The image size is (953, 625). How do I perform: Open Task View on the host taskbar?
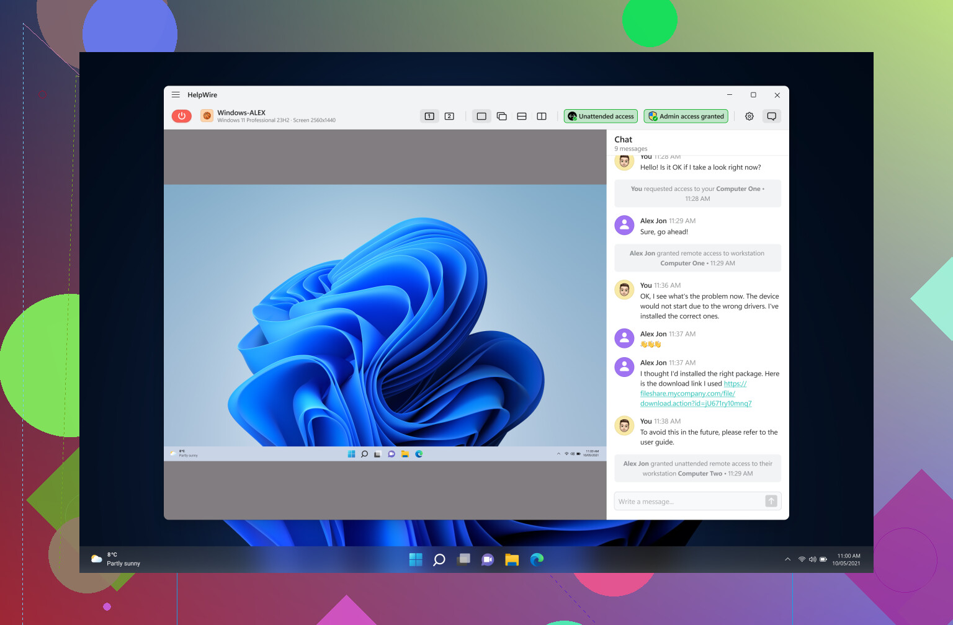[x=463, y=560]
